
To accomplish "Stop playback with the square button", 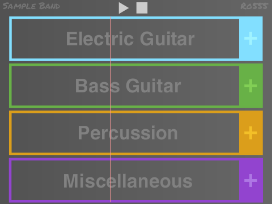I will (142, 8).
